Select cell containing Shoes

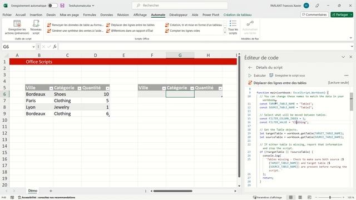point(67,94)
